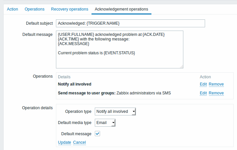The width and height of the screenshot is (237, 150).
Task: Uncheck the Default message checkbox
Action: tap(97, 134)
